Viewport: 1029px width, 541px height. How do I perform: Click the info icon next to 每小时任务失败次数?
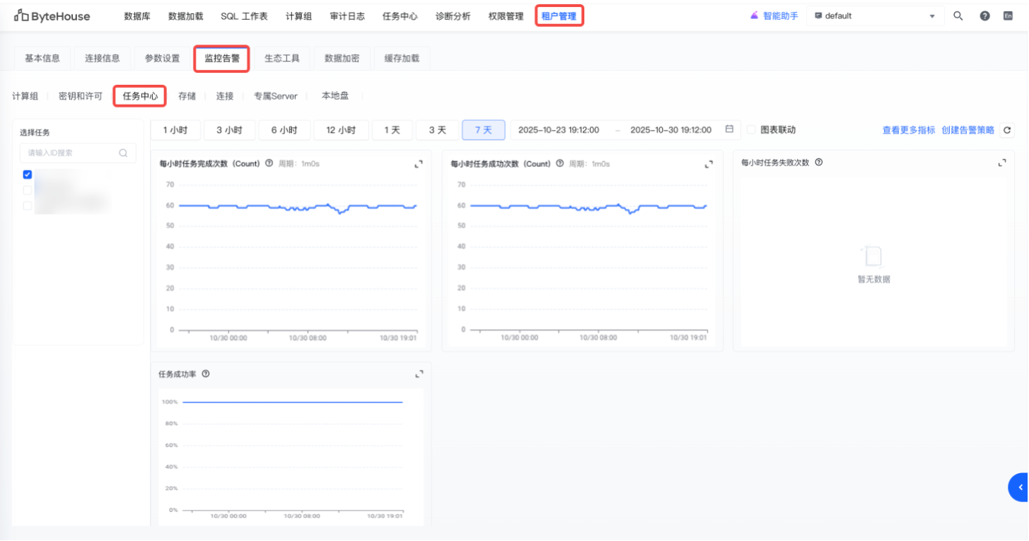[819, 163]
